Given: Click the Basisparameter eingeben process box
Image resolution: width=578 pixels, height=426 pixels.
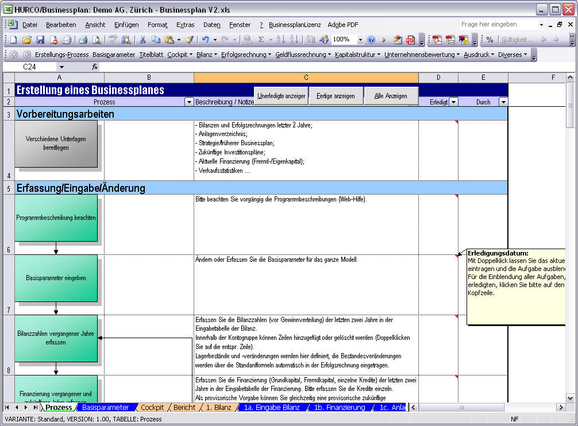Looking at the screenshot, I should [x=56, y=278].
